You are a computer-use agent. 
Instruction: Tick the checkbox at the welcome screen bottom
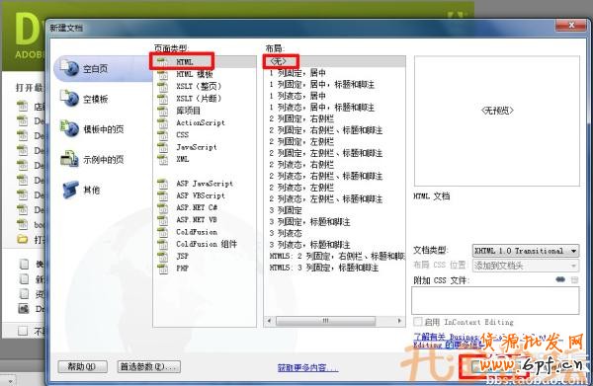(23, 332)
